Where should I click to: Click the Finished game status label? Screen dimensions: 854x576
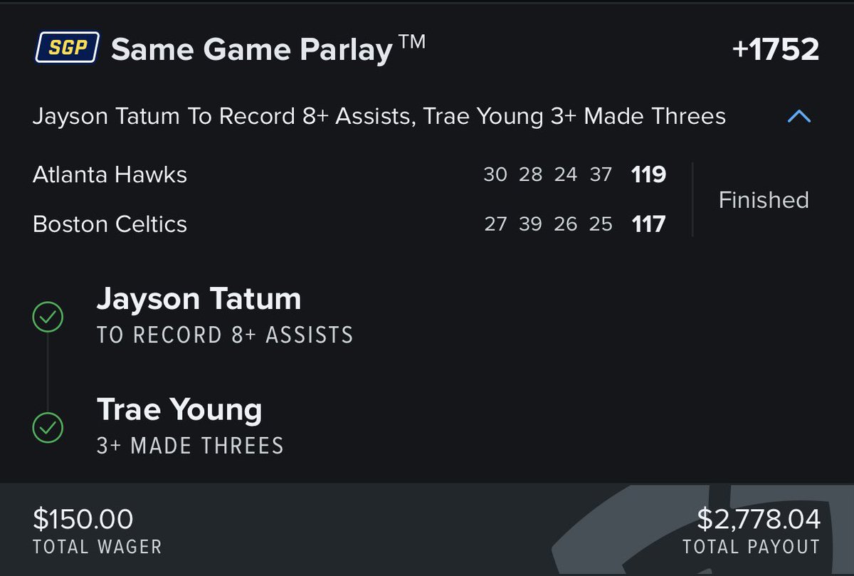[x=764, y=200]
